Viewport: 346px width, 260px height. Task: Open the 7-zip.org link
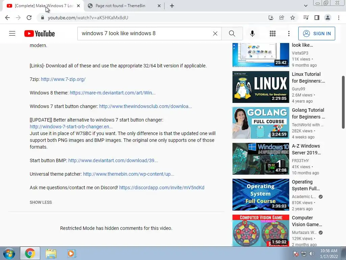pyautogui.click(x=63, y=79)
